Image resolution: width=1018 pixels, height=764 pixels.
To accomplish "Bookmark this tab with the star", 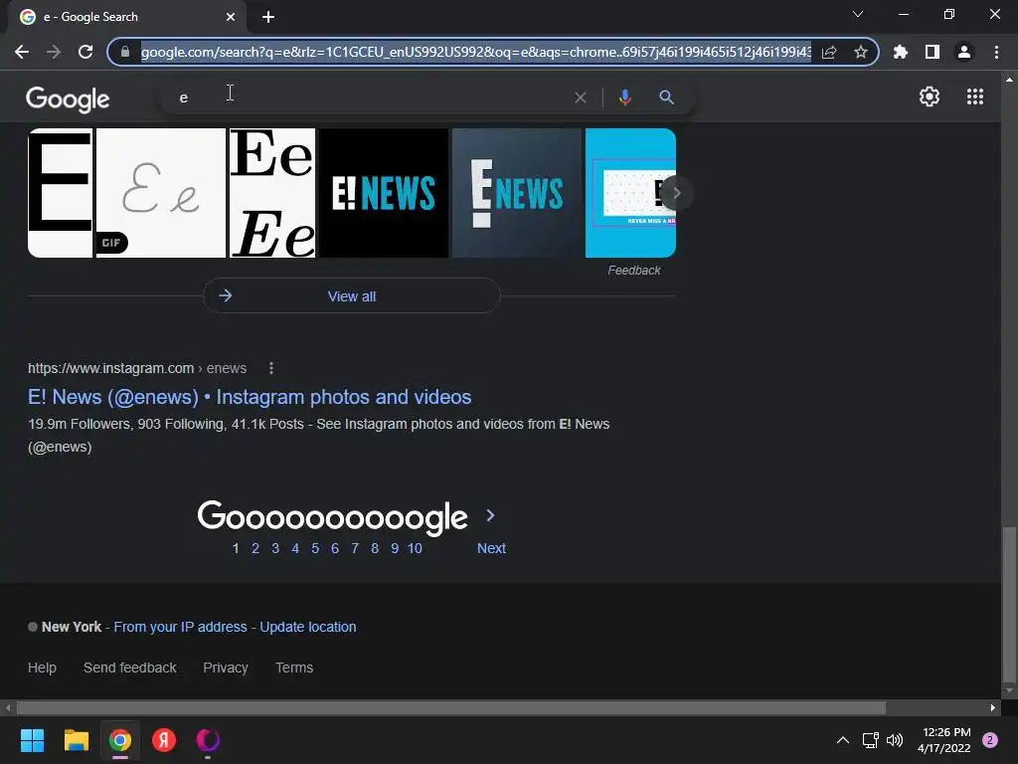I will click(861, 52).
